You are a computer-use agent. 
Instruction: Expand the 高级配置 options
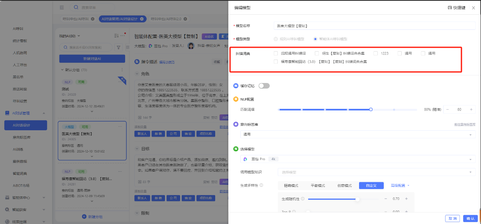pos(400,185)
